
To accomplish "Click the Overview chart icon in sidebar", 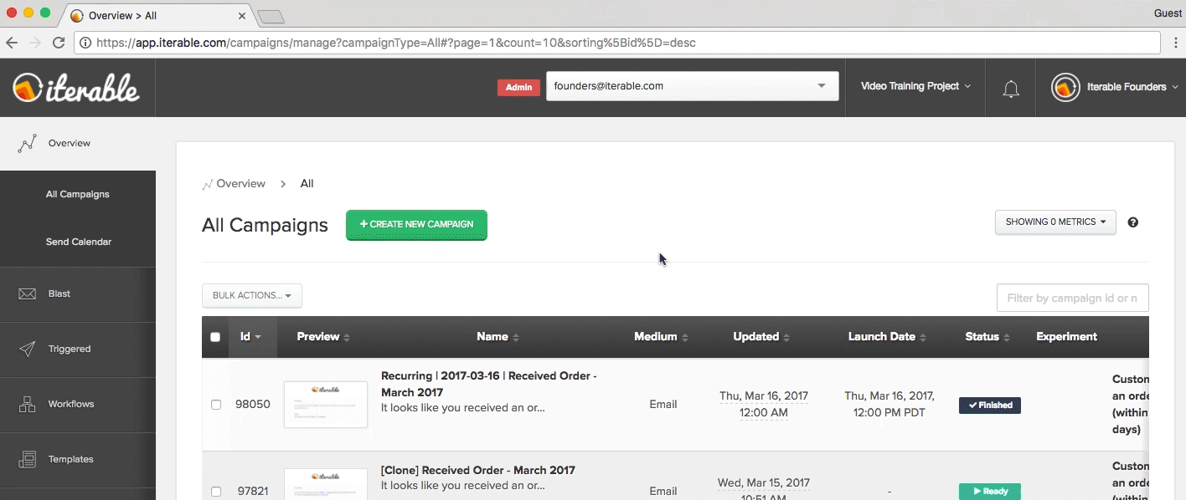I will [27, 143].
